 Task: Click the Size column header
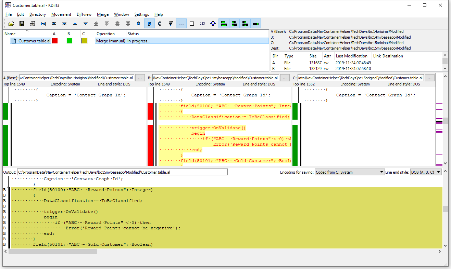pyautogui.click(x=315, y=56)
